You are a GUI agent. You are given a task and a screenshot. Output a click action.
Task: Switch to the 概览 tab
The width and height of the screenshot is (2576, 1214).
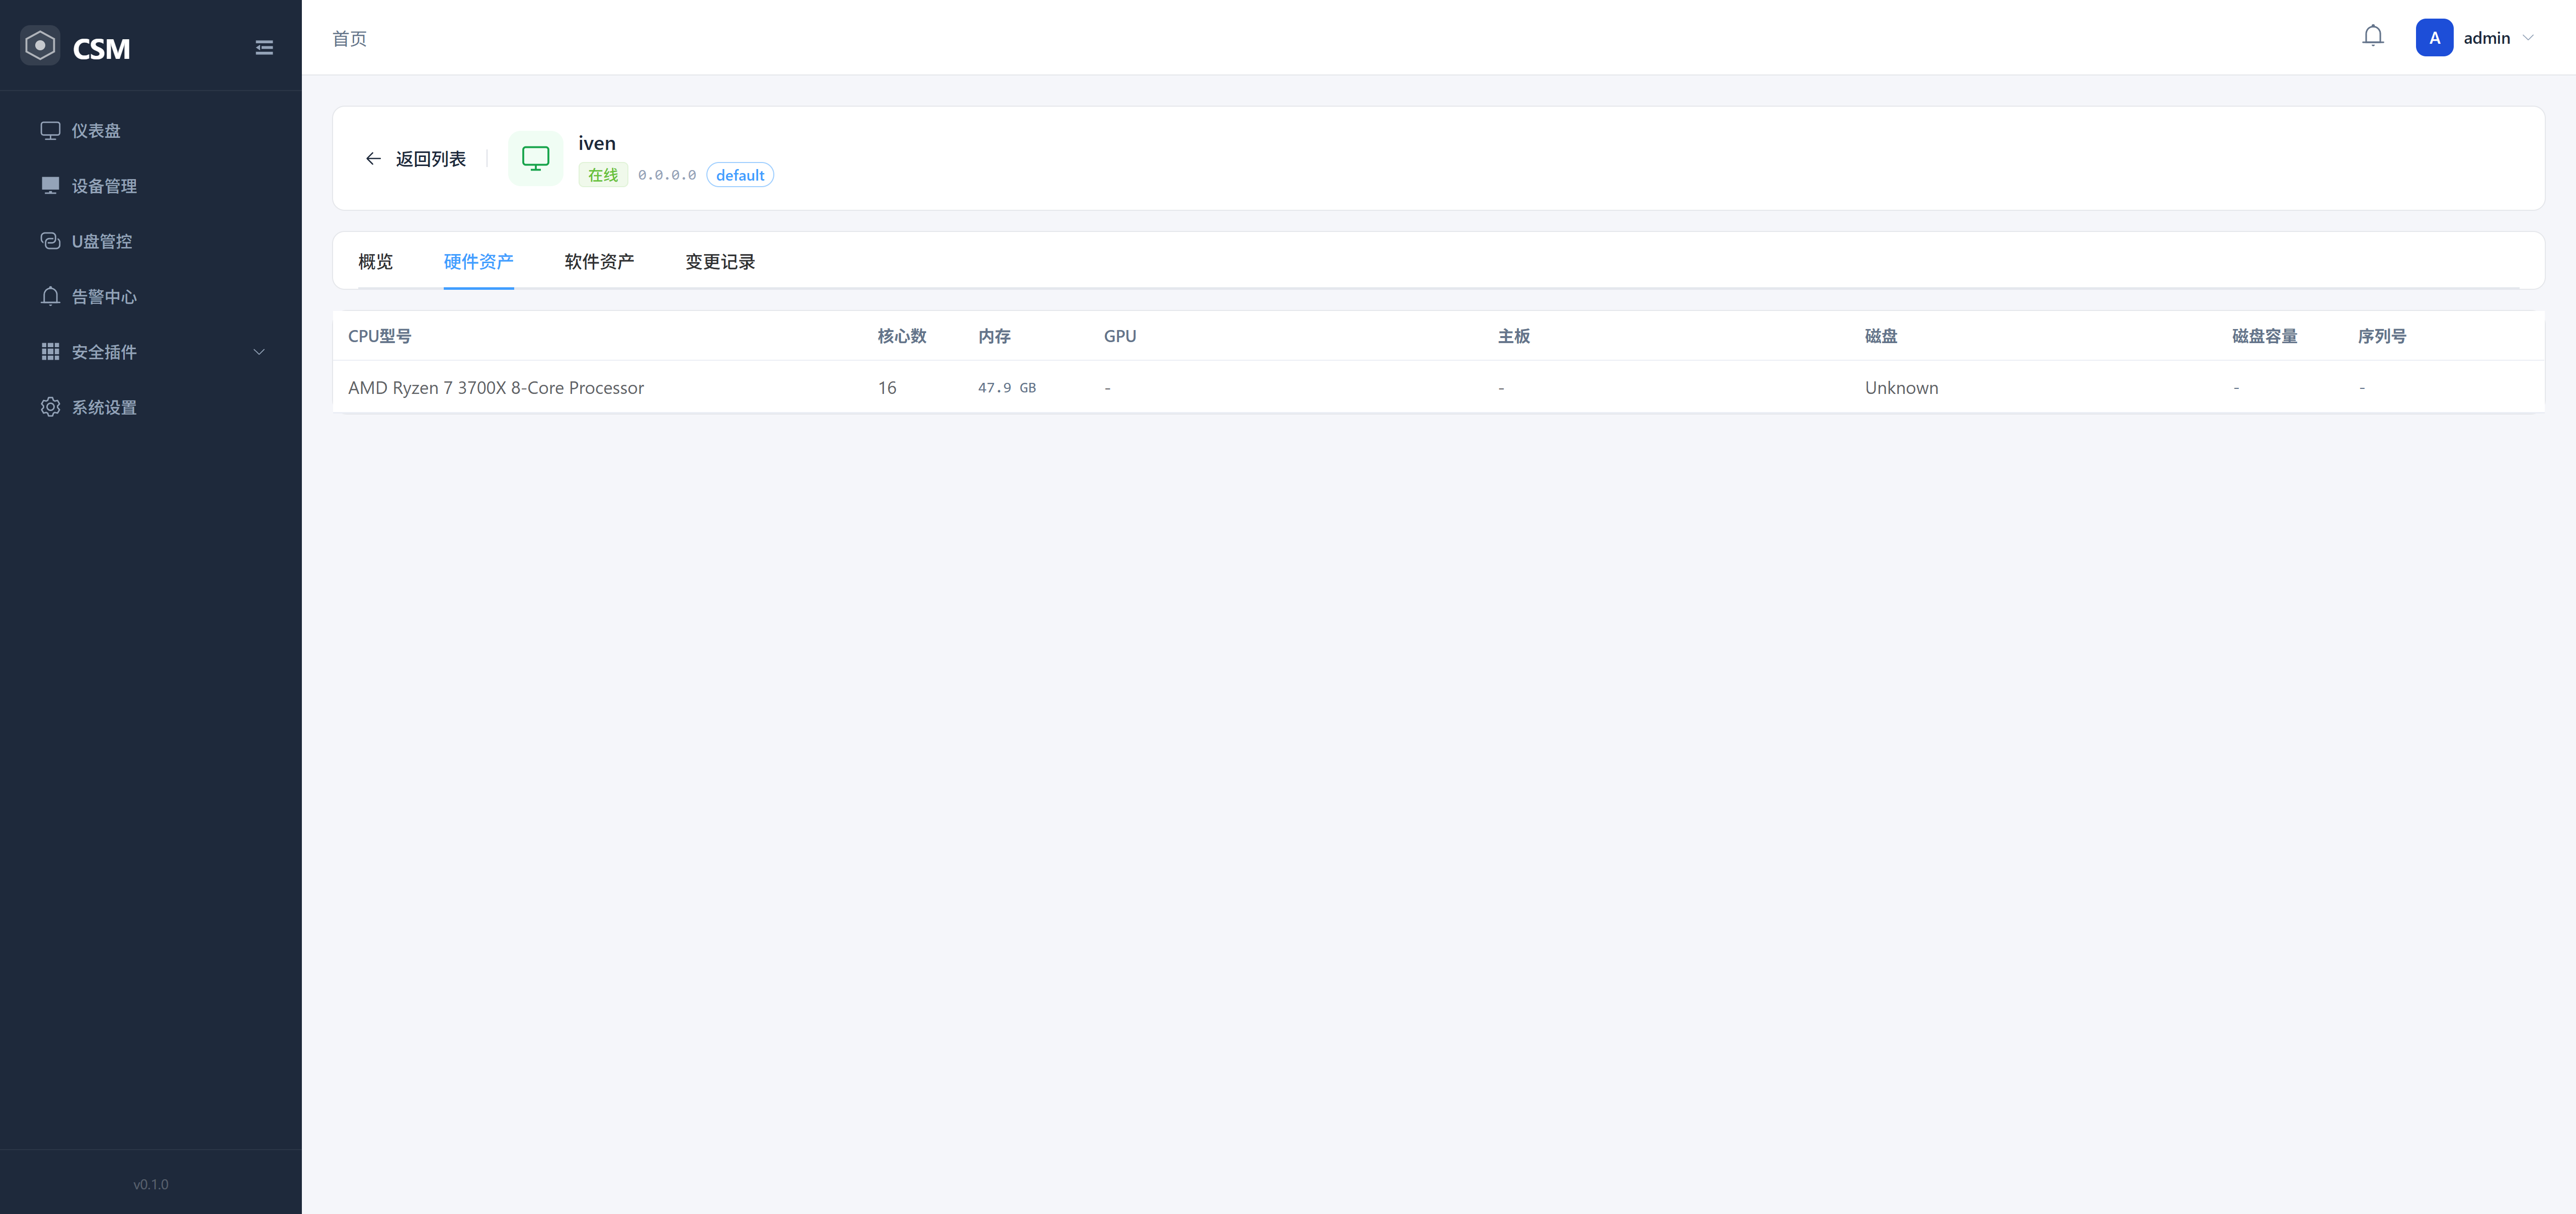click(x=375, y=262)
